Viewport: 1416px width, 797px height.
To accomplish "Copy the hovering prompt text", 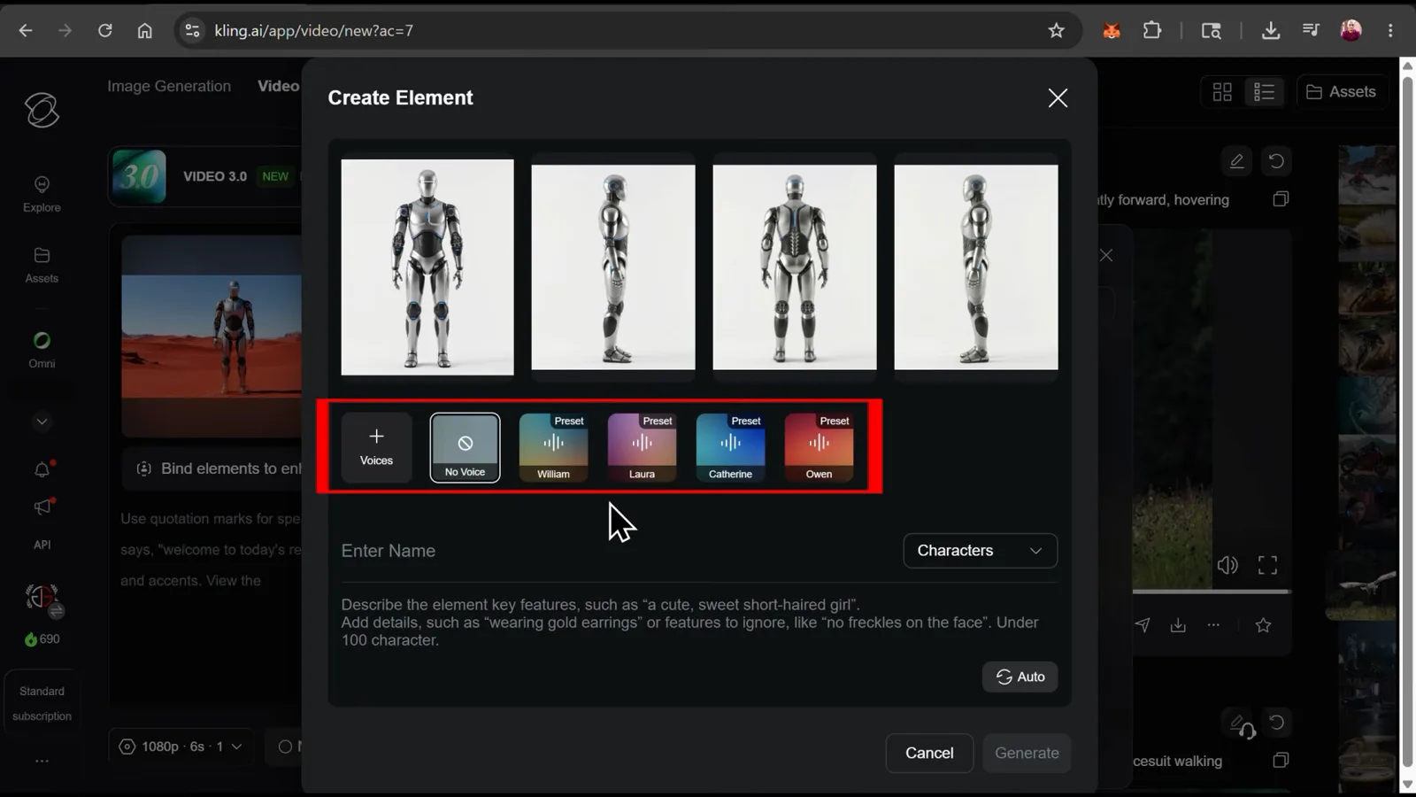I will coord(1281,199).
